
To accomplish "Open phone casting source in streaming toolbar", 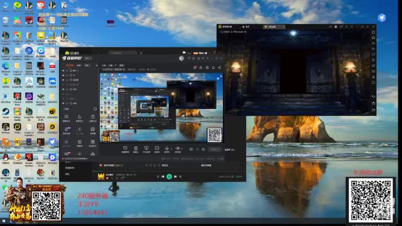I will point(146,149).
